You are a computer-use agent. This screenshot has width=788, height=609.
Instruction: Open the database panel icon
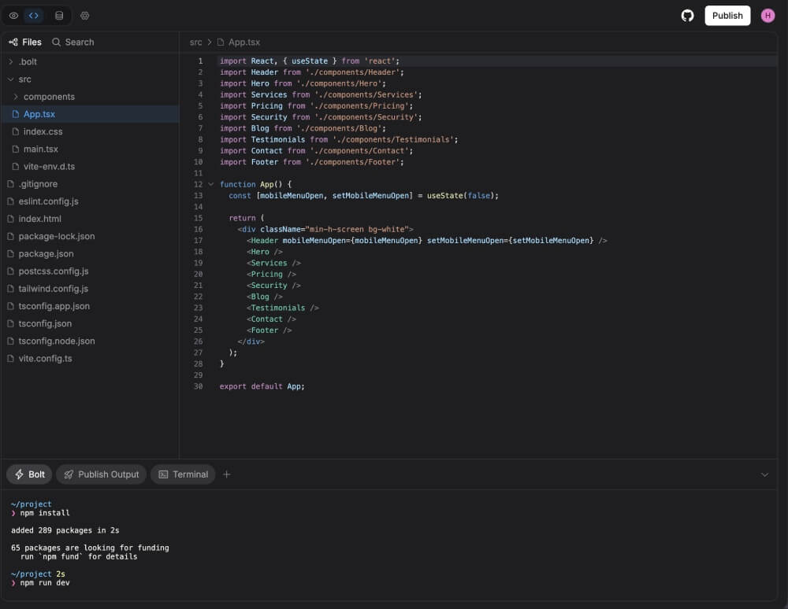59,16
